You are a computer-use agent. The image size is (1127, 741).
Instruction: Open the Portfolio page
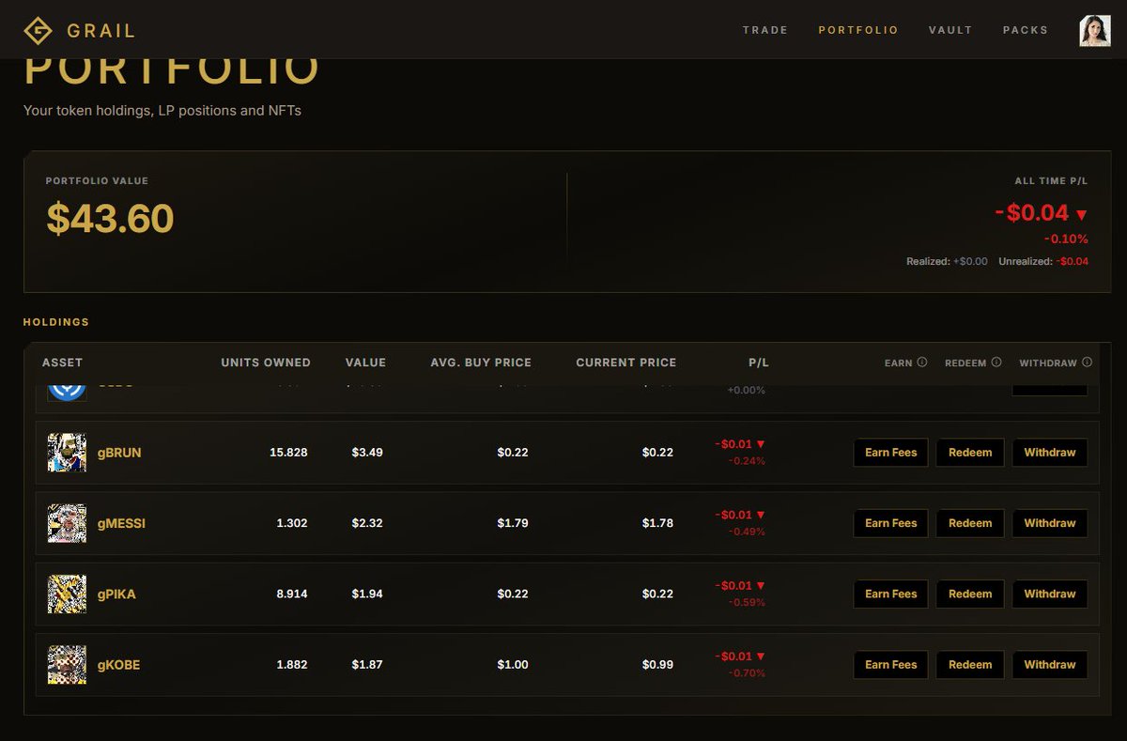tap(858, 30)
